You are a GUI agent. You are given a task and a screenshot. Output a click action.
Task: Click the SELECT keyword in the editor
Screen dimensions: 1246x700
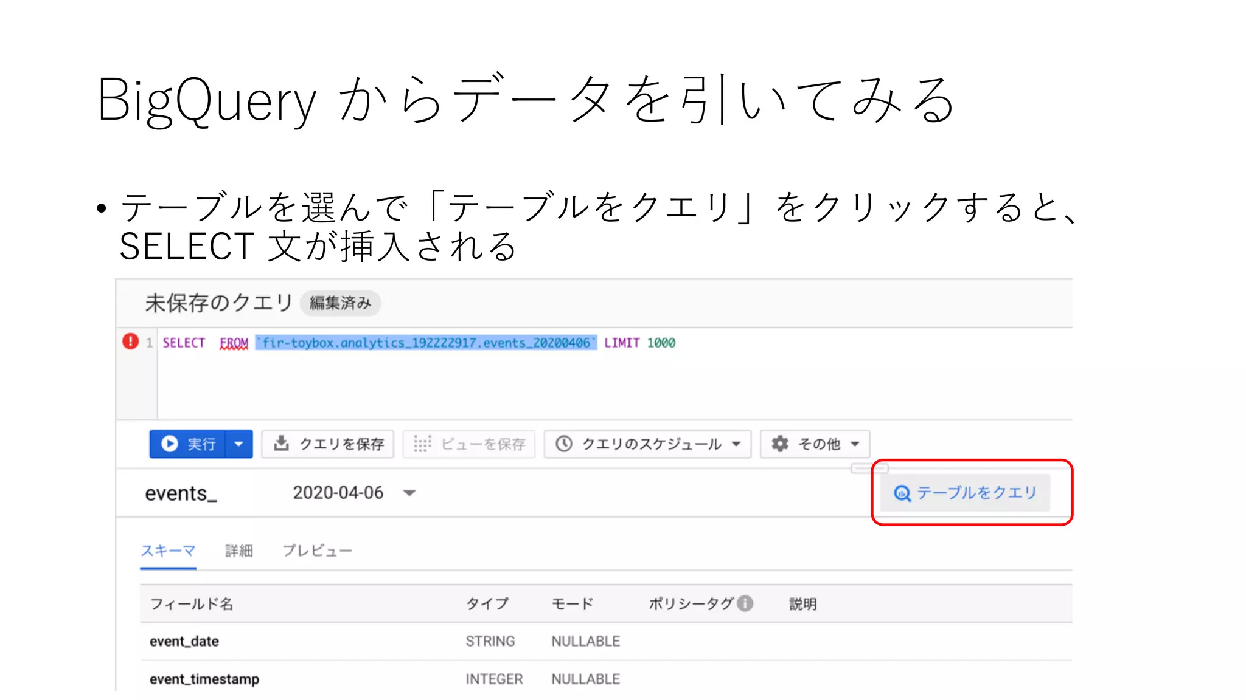(x=184, y=343)
